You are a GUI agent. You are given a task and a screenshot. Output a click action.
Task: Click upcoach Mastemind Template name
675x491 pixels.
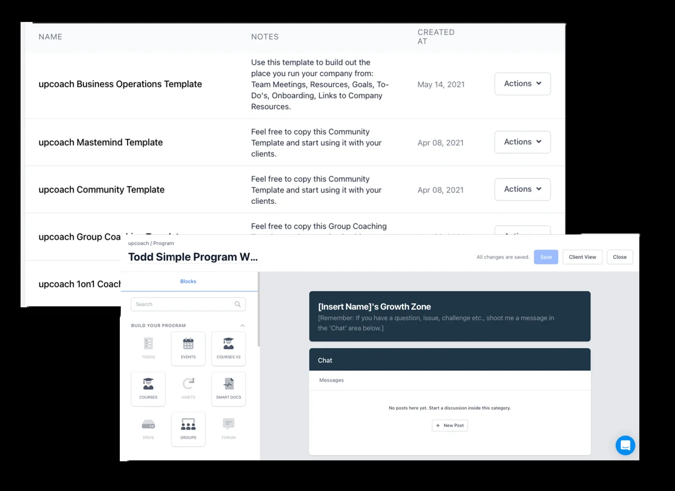tap(101, 142)
